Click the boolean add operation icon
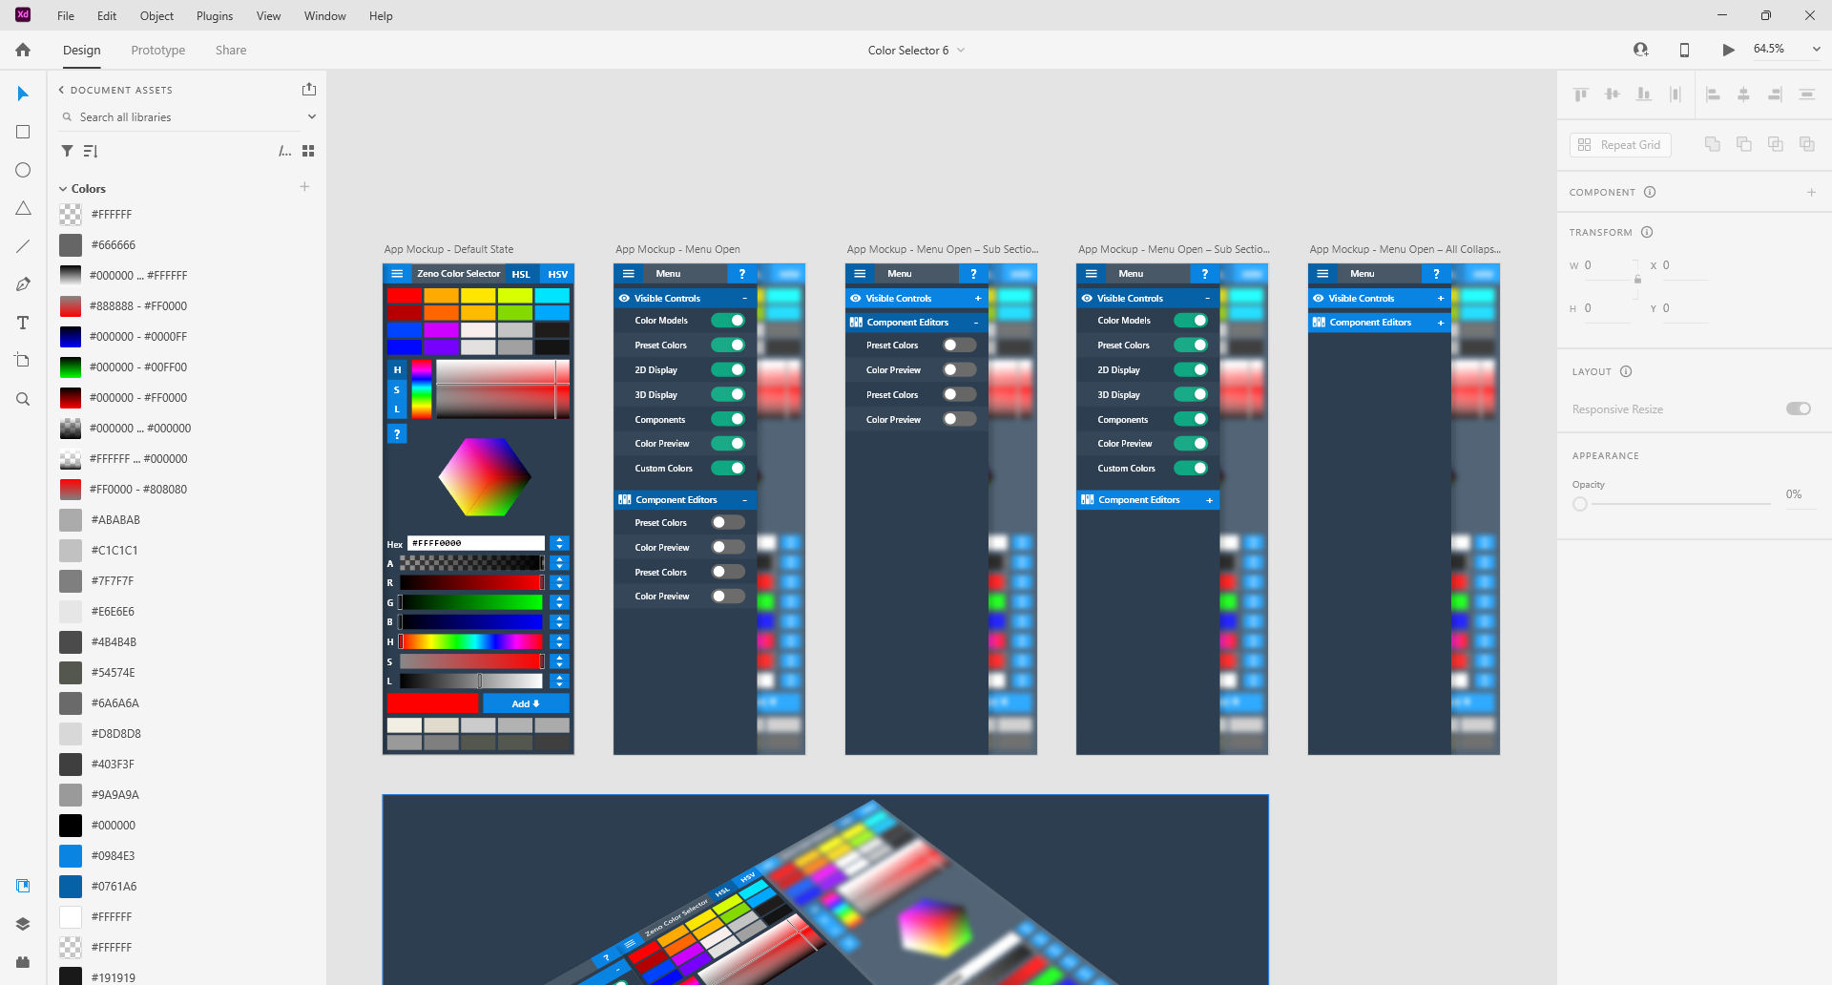The image size is (1832, 985). (1713, 144)
